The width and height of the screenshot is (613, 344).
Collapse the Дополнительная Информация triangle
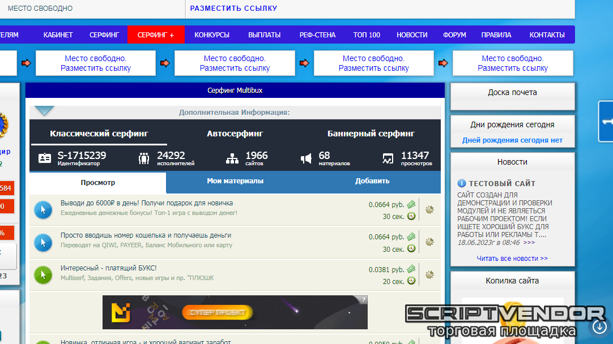click(44, 111)
